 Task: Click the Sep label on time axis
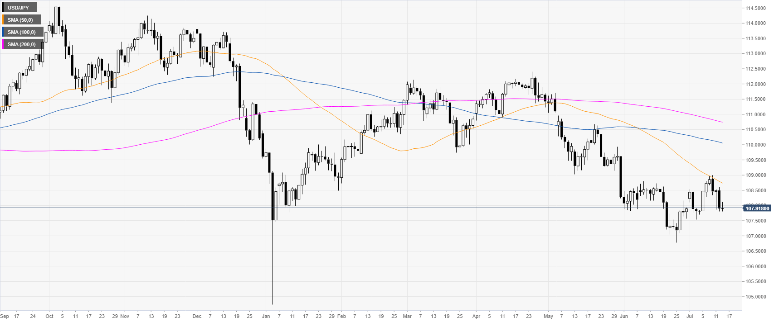pos(5,316)
